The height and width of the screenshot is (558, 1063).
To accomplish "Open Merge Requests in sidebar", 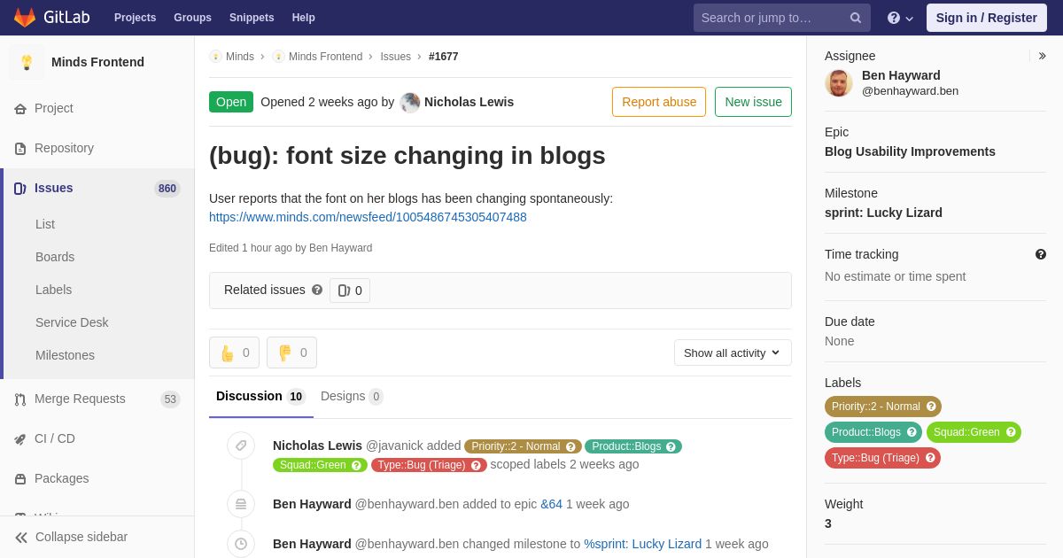I will coord(97,399).
